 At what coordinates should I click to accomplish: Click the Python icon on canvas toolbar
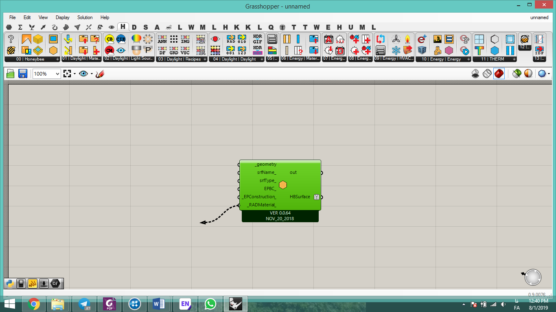click(x=10, y=284)
